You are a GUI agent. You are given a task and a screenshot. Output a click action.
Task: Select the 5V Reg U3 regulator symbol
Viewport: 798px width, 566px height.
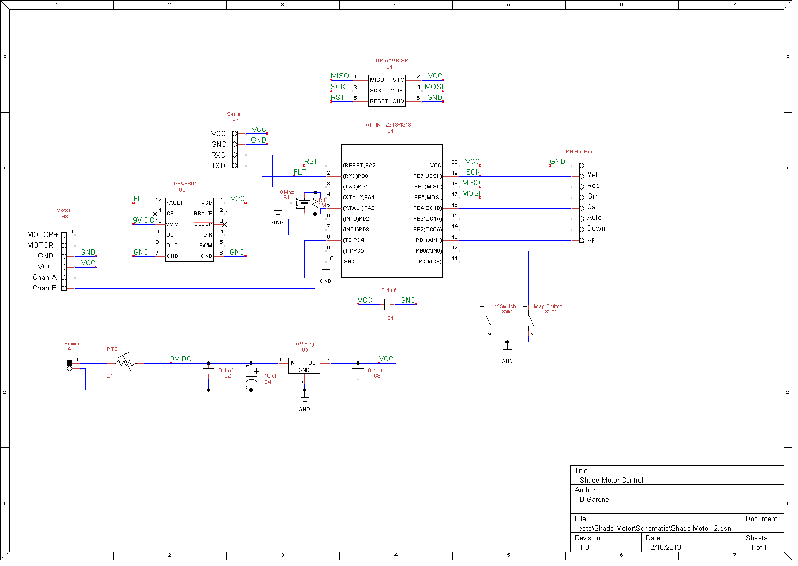click(x=304, y=365)
